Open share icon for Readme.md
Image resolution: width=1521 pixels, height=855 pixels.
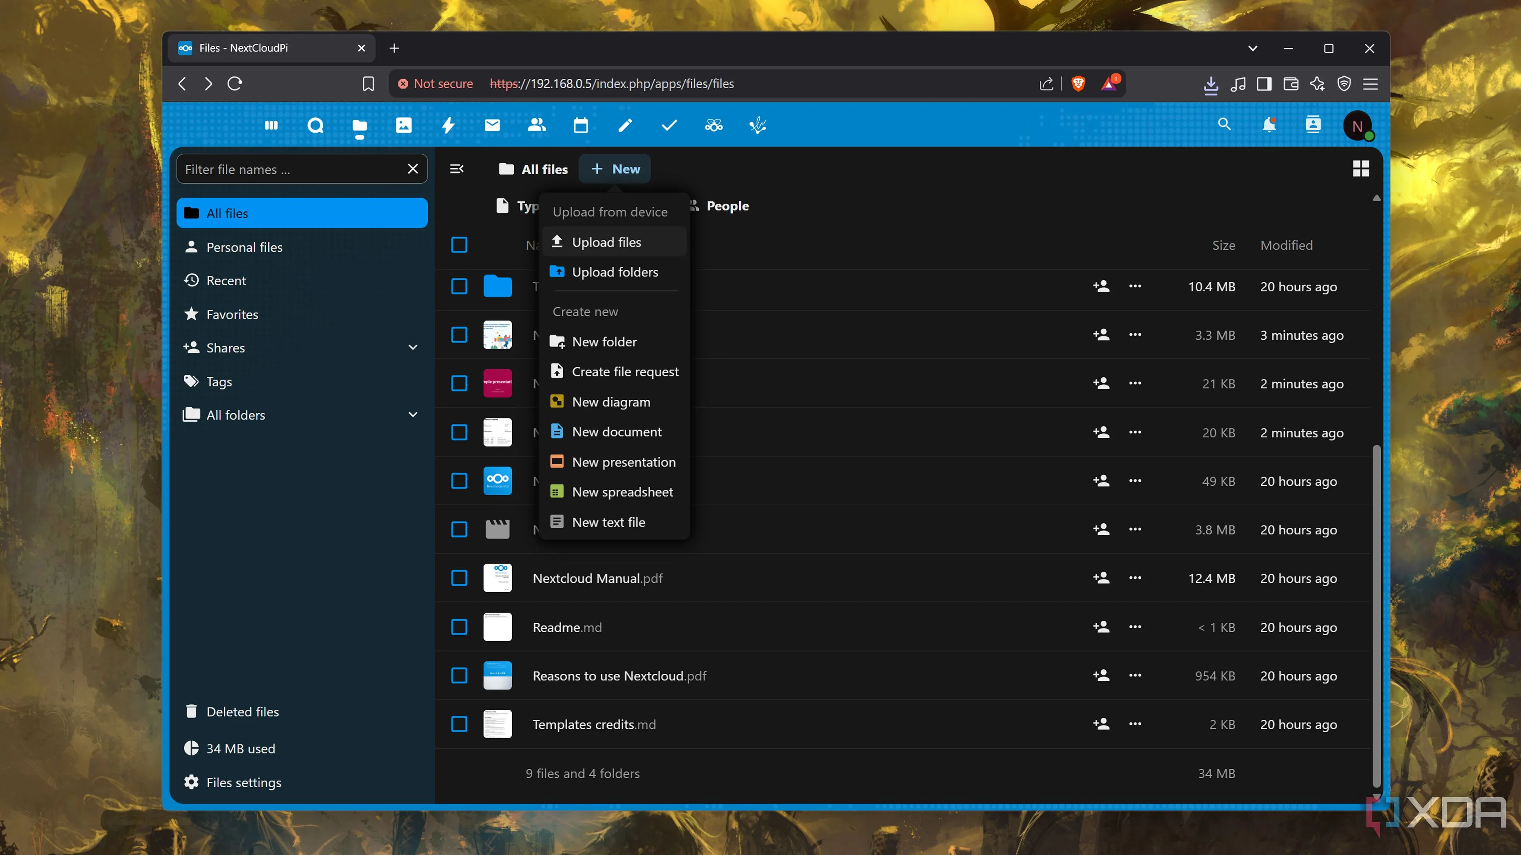pos(1101,627)
